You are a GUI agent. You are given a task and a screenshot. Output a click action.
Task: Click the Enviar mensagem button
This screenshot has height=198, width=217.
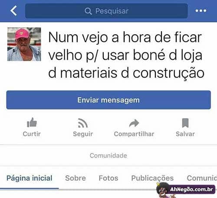pyautogui.click(x=108, y=100)
